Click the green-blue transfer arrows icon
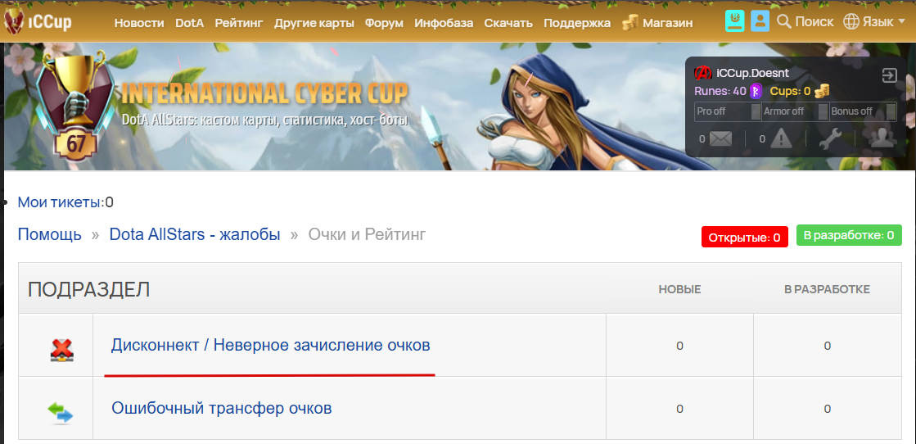The height and width of the screenshot is (444, 916). click(x=61, y=412)
